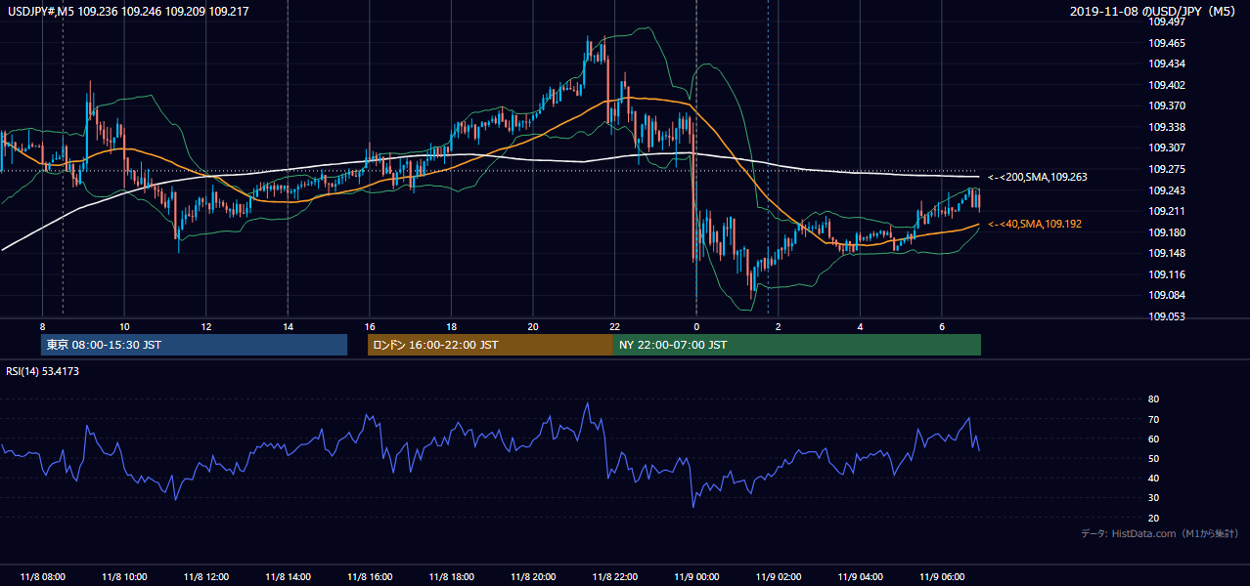Click the 11/8 16:00 bottom date label
Image resolution: width=1250 pixels, height=586 pixels.
click(x=369, y=576)
